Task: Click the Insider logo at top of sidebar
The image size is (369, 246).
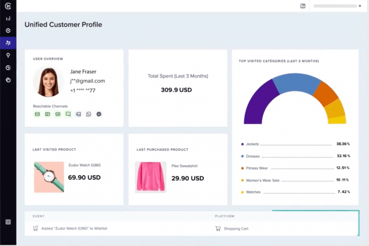Action: [8, 6]
